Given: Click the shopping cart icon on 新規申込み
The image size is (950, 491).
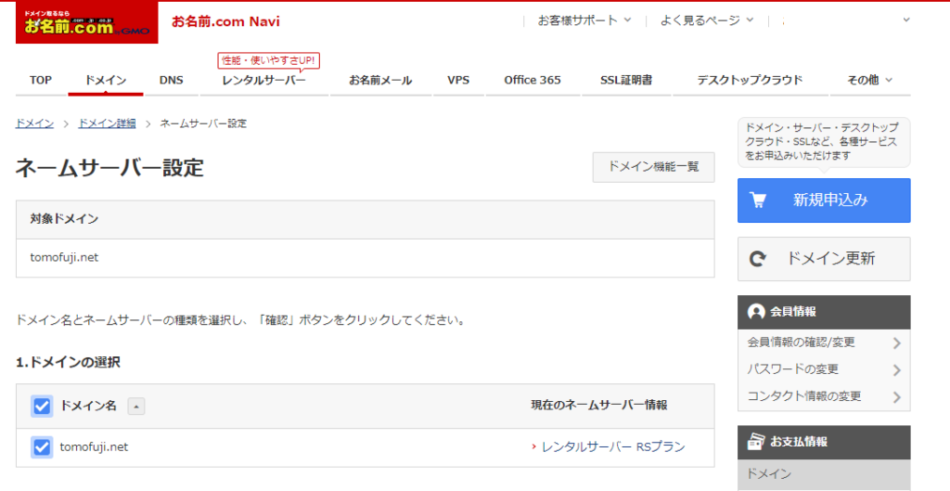Looking at the screenshot, I should click(x=758, y=200).
